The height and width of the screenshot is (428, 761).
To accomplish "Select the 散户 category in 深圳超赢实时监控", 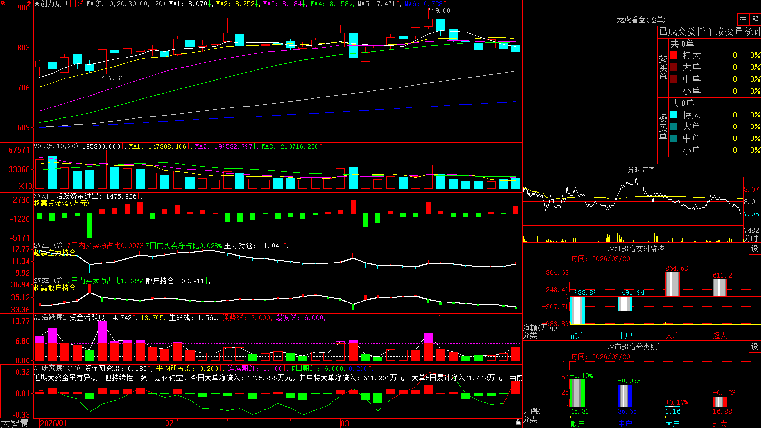I will 577,335.
